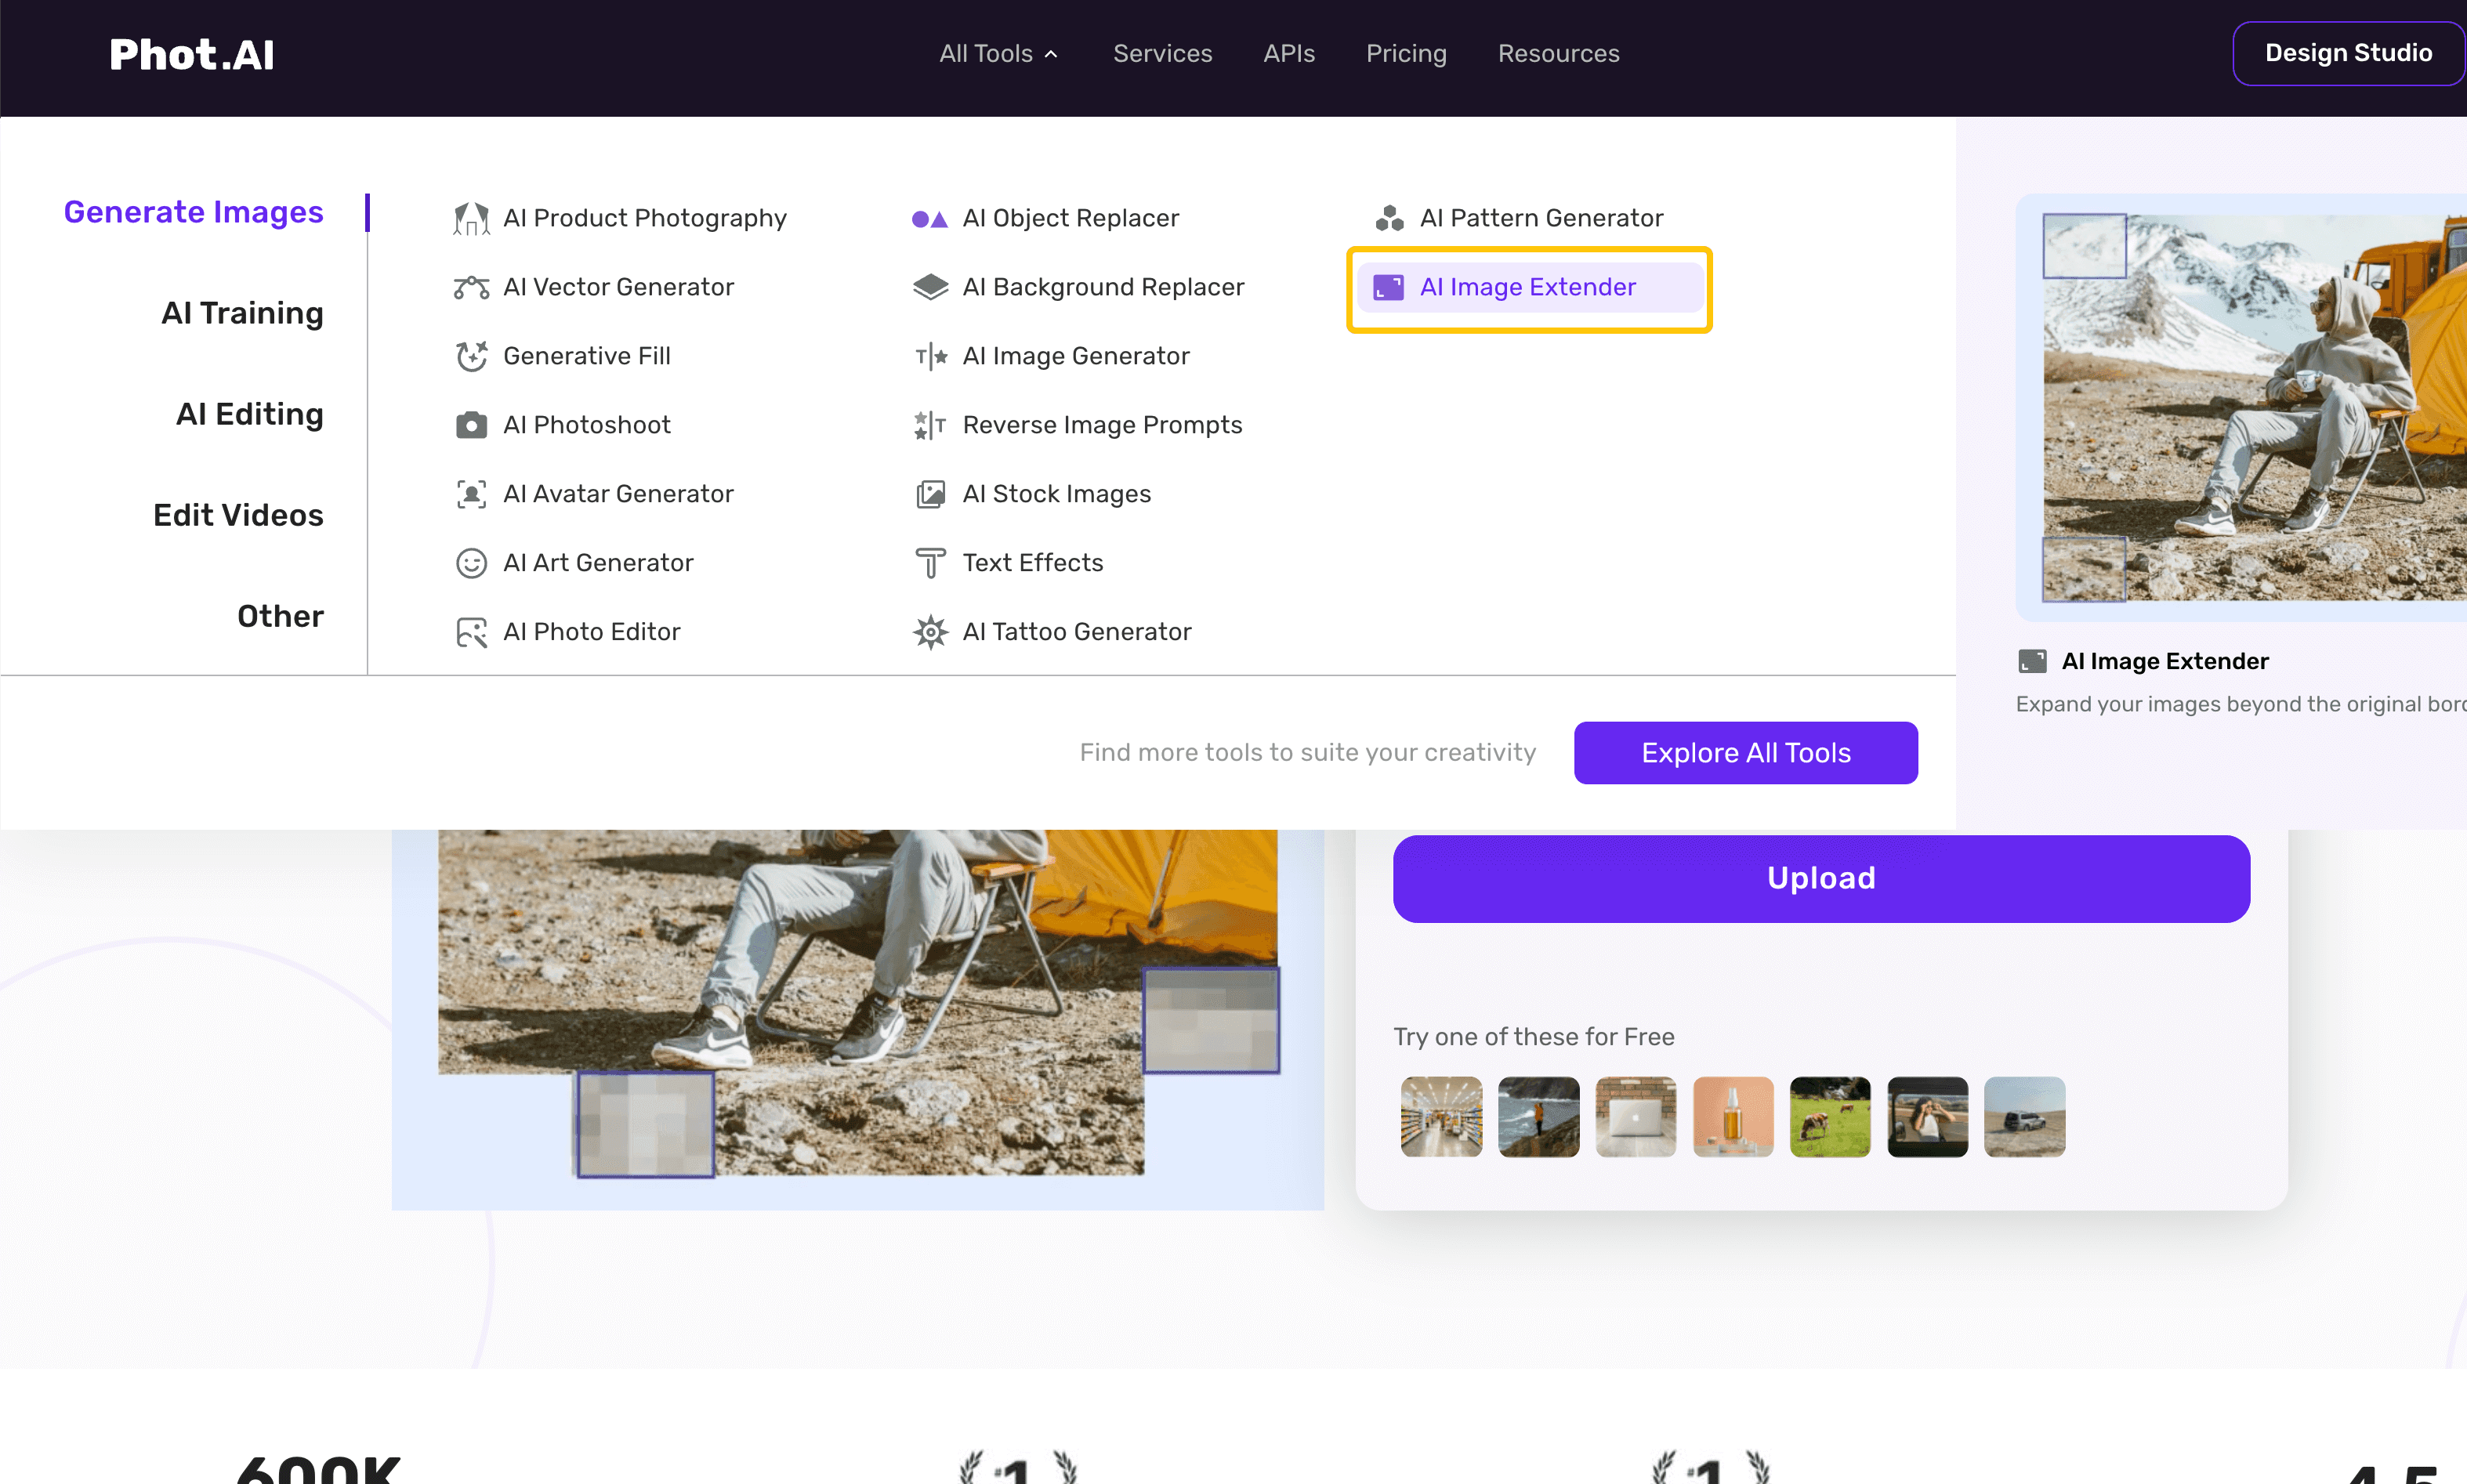Click the AI Tattoo Generator icon
This screenshot has height=1484, width=2467.
pyautogui.click(x=929, y=631)
